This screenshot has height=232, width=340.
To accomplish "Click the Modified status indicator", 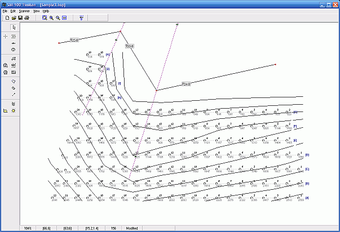I will pos(132,228).
